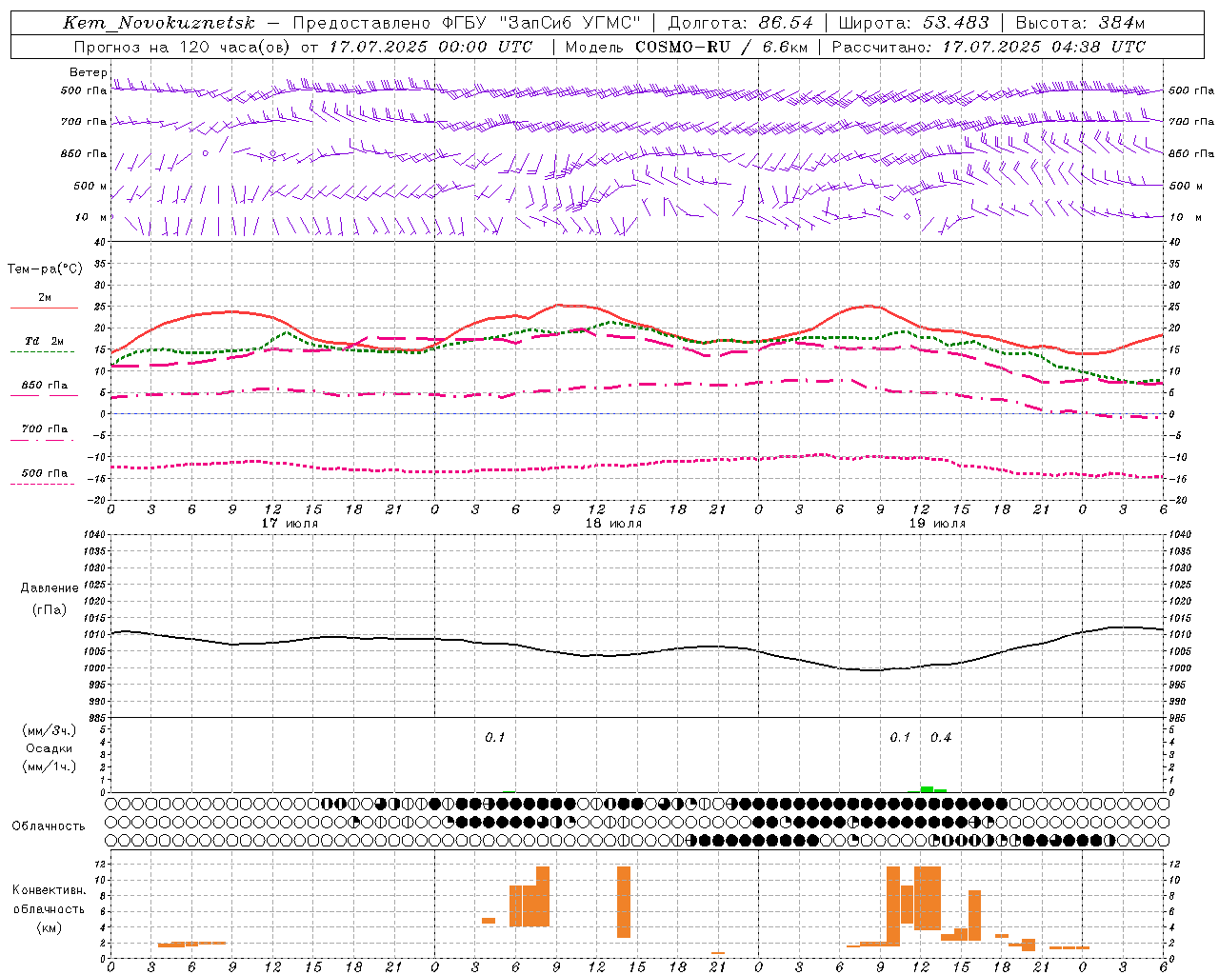
Task: Click the green precipitation bar on 19 июля
Action: tap(927, 788)
